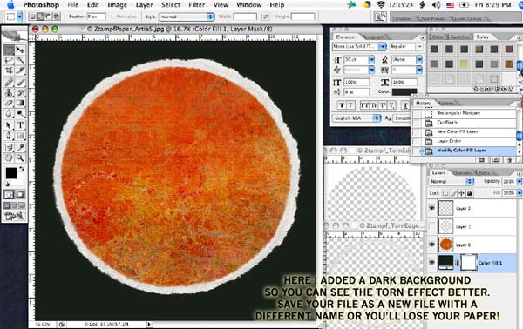Select the Move tool
Viewport: 523px width, 329px height.
20,50
